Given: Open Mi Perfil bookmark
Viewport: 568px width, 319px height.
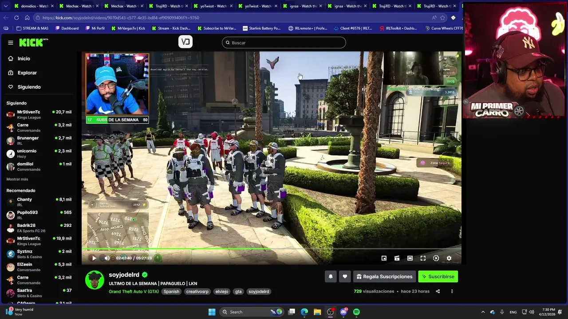Looking at the screenshot, I should coord(95,28).
